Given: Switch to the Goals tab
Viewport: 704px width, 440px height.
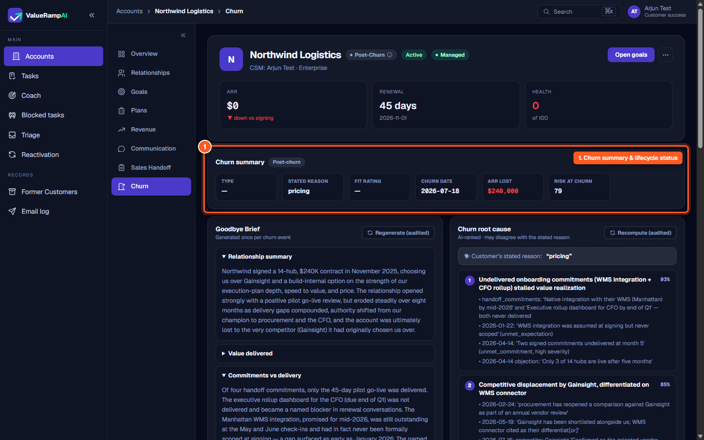Looking at the screenshot, I should coord(151,92).
